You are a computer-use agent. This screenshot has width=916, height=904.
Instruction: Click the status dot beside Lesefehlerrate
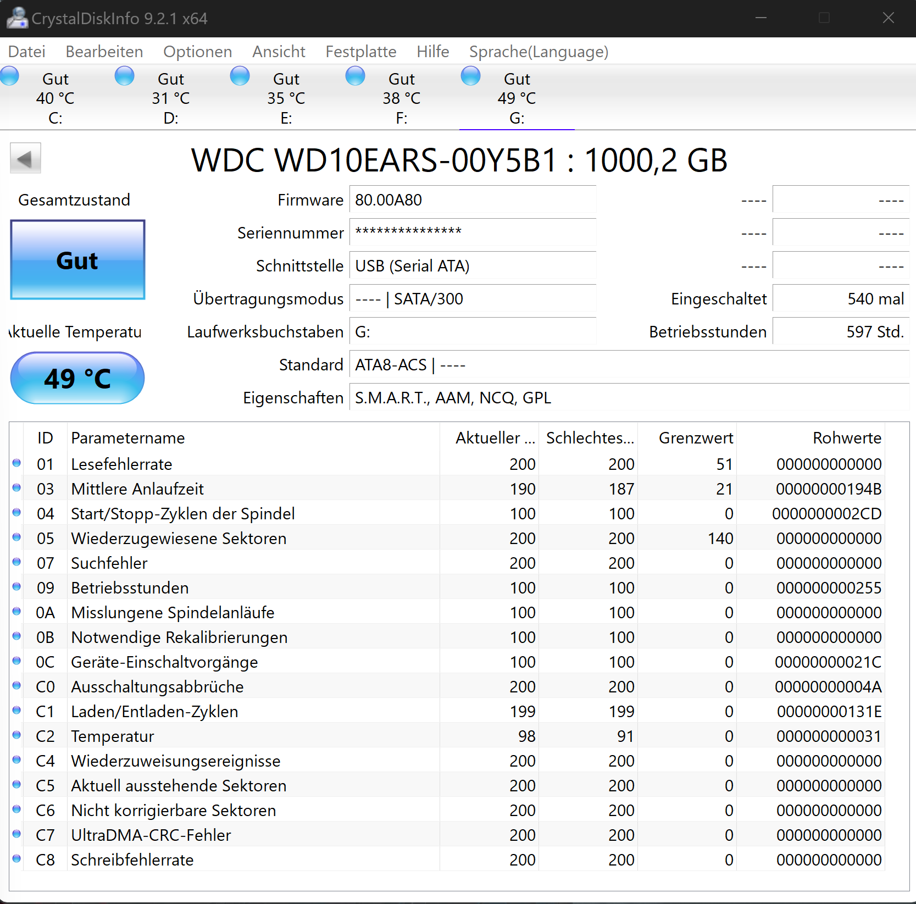16,463
